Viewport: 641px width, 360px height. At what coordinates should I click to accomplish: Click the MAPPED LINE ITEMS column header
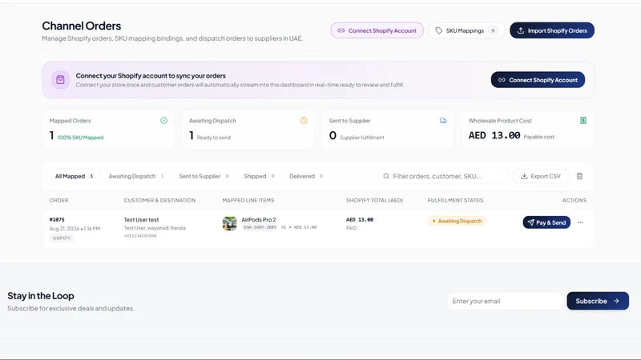click(248, 201)
